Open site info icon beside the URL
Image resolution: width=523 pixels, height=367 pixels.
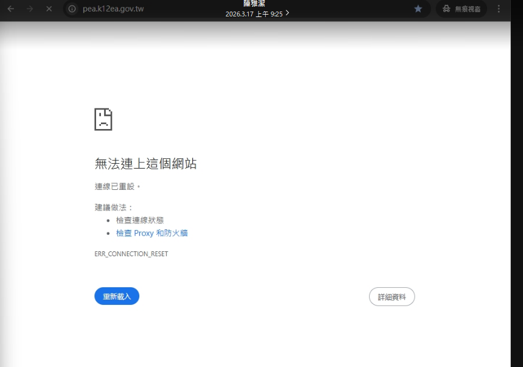click(72, 9)
